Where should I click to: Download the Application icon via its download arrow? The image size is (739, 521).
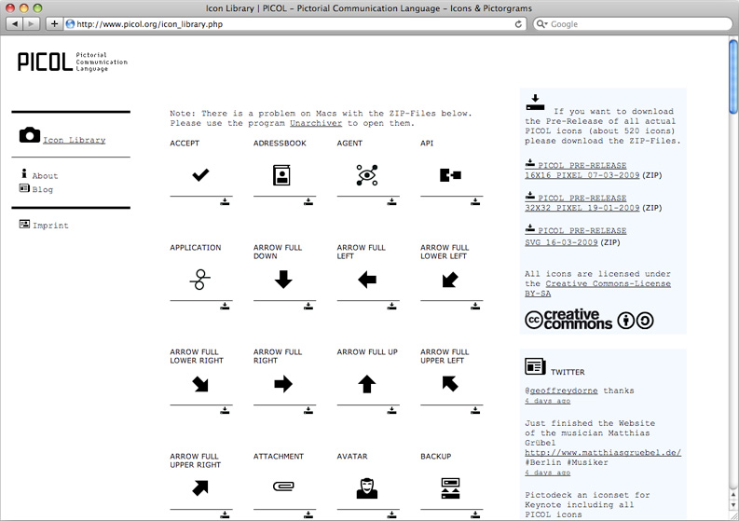[x=225, y=307]
